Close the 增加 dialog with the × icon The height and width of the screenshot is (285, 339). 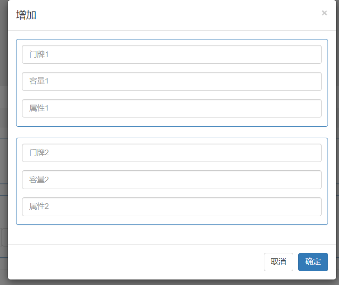324,13
